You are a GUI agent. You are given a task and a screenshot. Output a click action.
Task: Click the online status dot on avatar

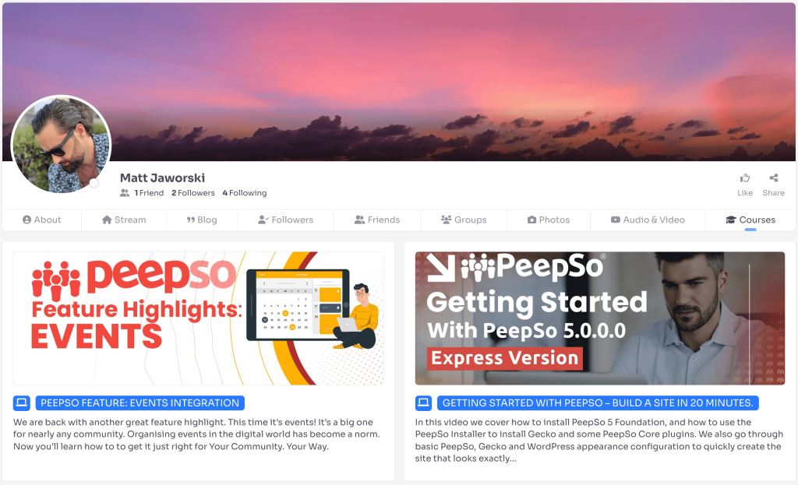[94, 183]
